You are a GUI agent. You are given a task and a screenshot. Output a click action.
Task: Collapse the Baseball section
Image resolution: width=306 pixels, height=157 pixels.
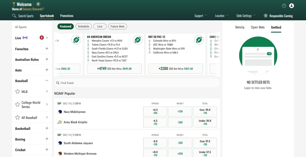coord(47,80)
